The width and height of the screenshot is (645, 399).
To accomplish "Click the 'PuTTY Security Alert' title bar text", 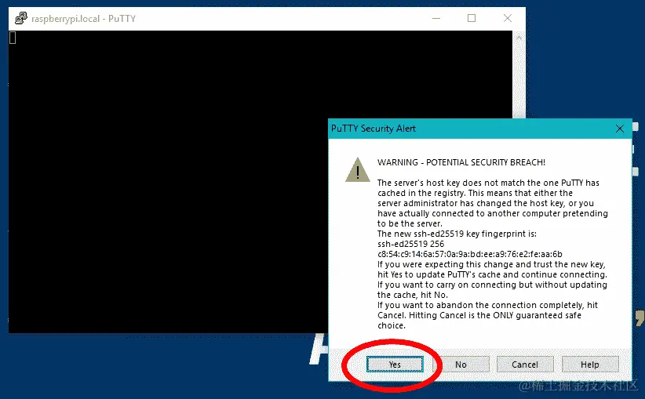I will [x=374, y=129].
